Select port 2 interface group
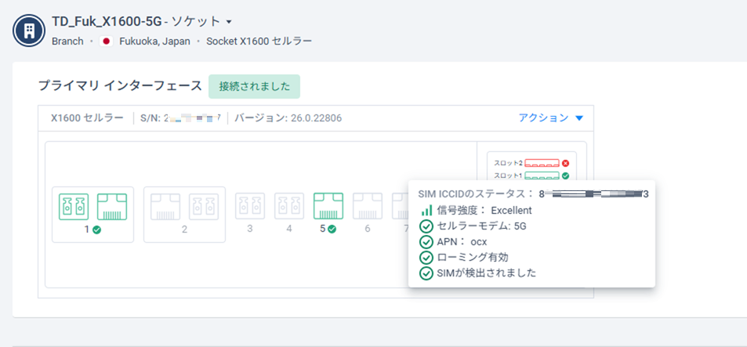747x347 pixels. (x=184, y=215)
